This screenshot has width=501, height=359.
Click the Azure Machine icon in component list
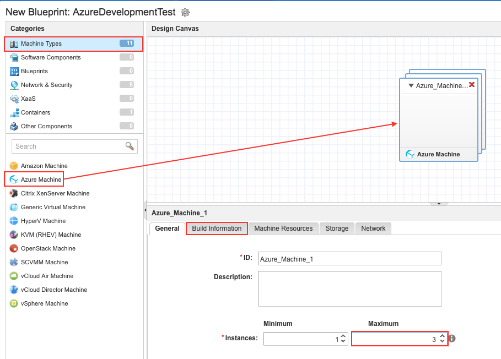tap(14, 179)
